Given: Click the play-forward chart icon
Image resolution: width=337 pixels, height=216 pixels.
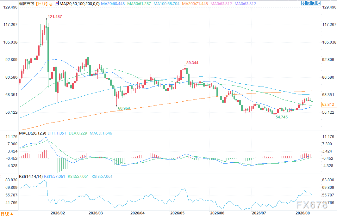Looking at the screenshot, I should [x=314, y=3].
